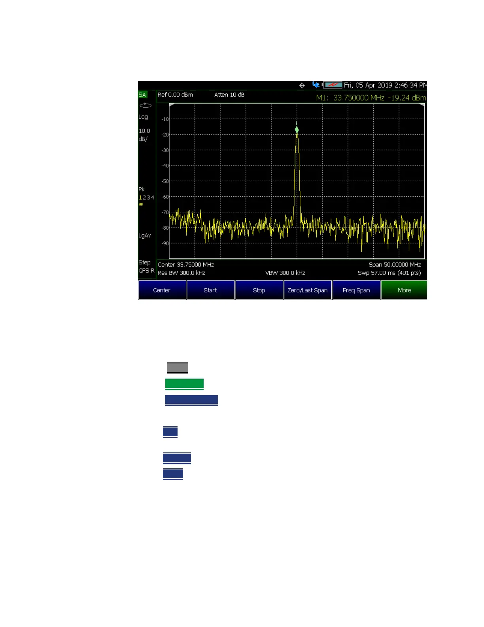
Task: Click the Ref 0.00 dBm reference level
Action: tap(175, 95)
